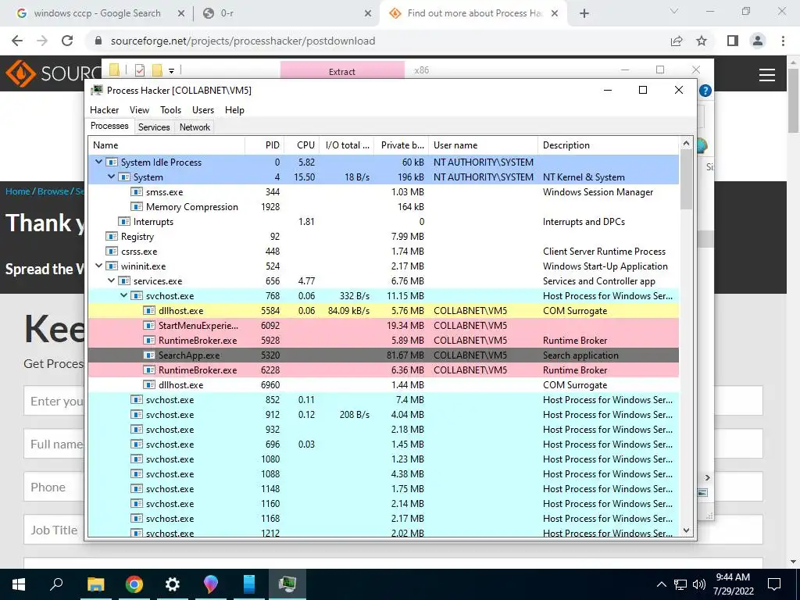The width and height of the screenshot is (800, 600).
Task: Click the Process Hacker title bar icon
Action: (x=96, y=91)
